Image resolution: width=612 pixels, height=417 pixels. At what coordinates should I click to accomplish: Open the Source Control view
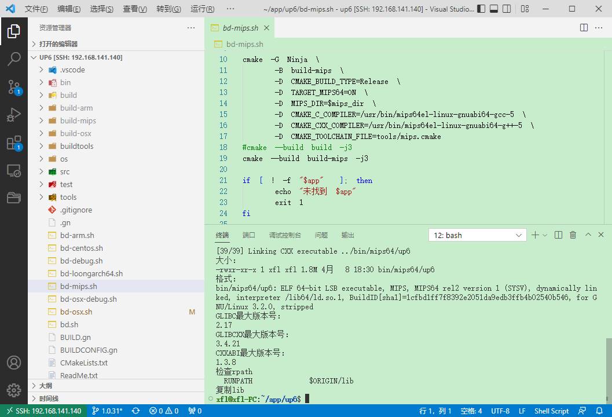14,87
